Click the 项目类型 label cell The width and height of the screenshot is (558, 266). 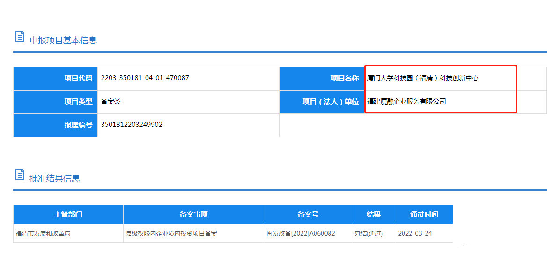pyautogui.click(x=56, y=102)
